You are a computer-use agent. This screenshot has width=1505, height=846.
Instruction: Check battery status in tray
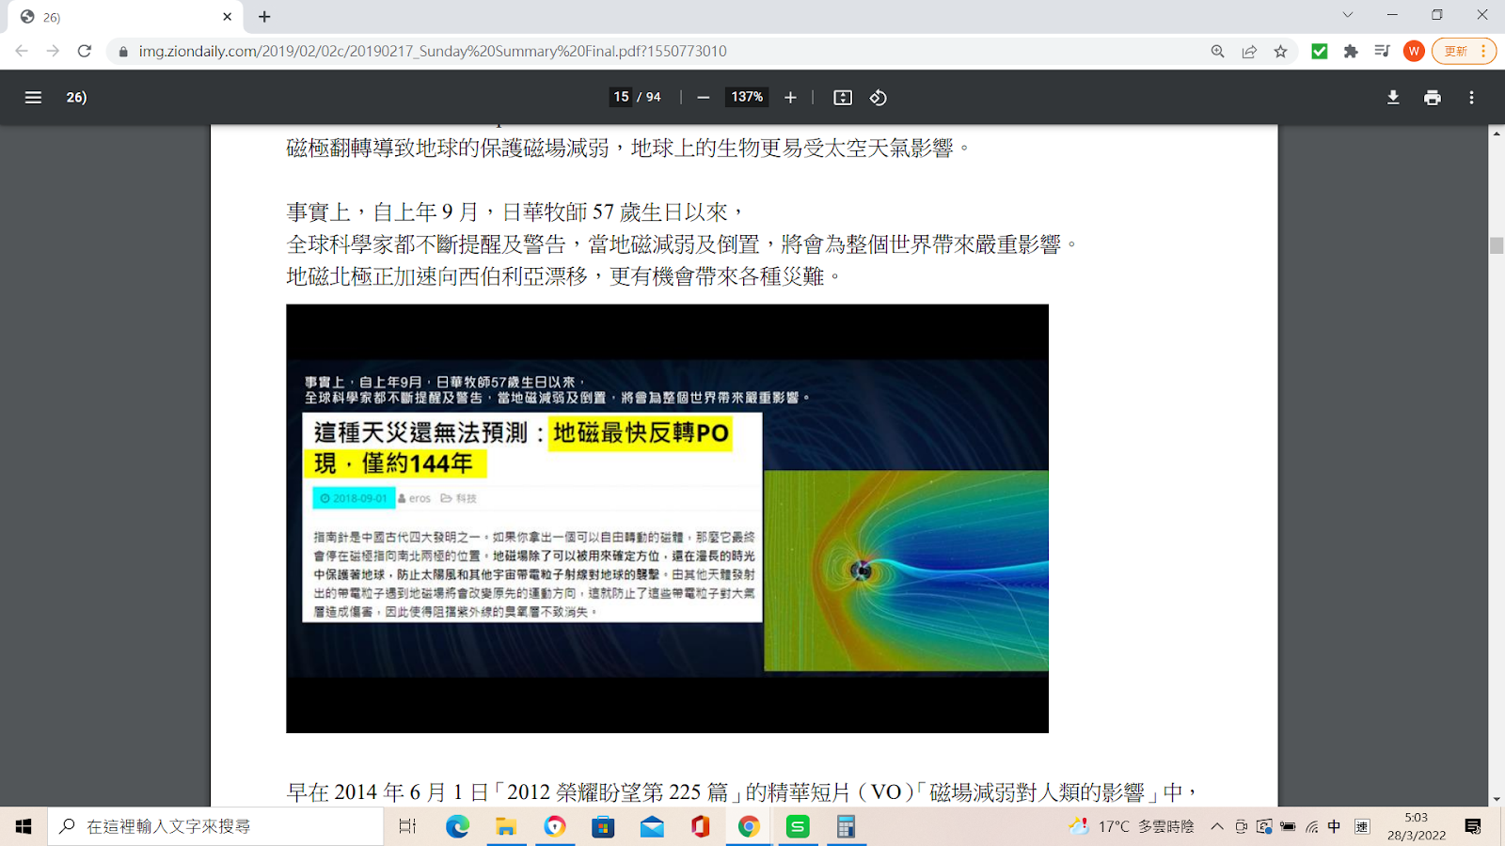1288,826
